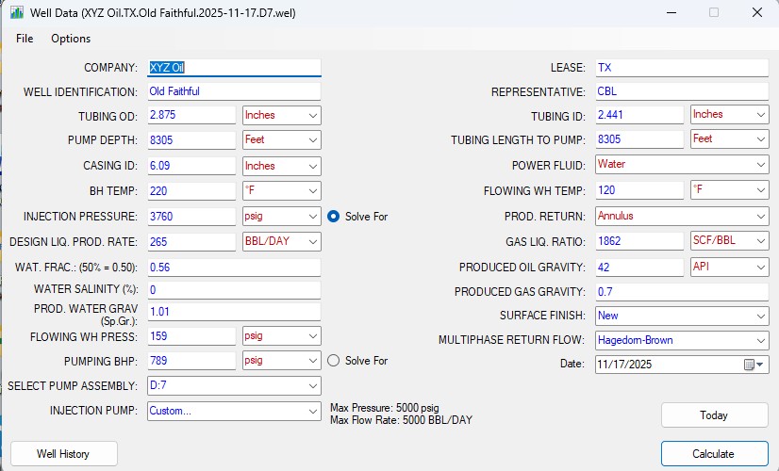Select Solve For next to Injection Pressure
This screenshot has height=471, width=779.
[333, 217]
